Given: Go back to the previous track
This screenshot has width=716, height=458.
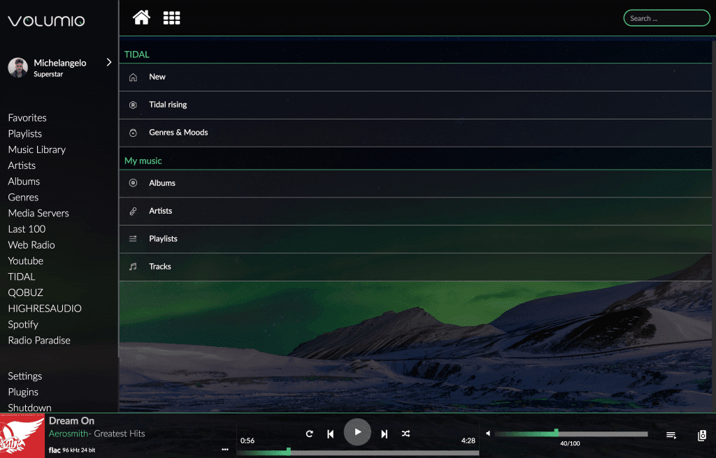Looking at the screenshot, I should (330, 433).
